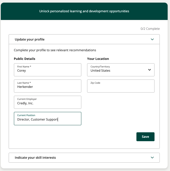Image resolution: width=170 pixels, height=171 pixels.
Task: Click the Current Position field label
Action: point(26,115)
